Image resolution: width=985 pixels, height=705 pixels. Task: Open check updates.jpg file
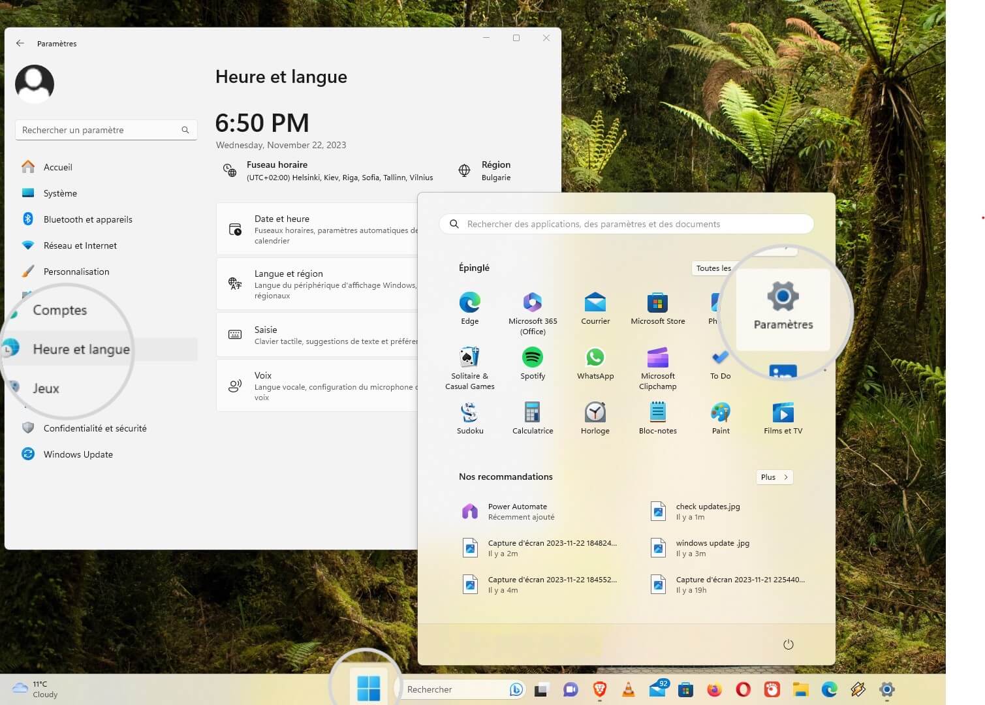click(x=696, y=512)
